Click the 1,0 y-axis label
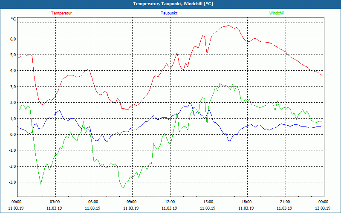The width and height of the screenshot is (341, 213). (x=13, y=119)
